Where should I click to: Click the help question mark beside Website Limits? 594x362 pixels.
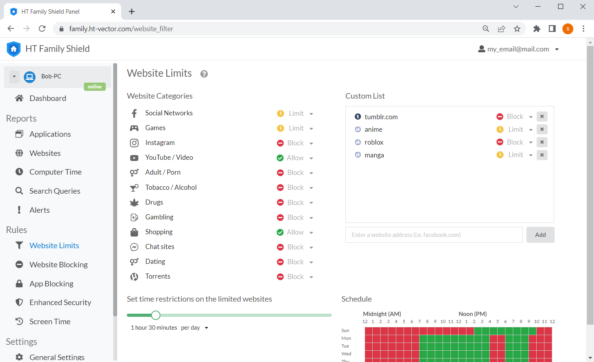tap(204, 74)
